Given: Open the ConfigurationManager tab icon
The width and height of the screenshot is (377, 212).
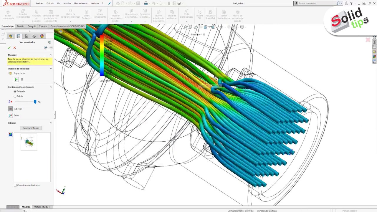Looking at the screenshot, I should (x=26, y=36).
